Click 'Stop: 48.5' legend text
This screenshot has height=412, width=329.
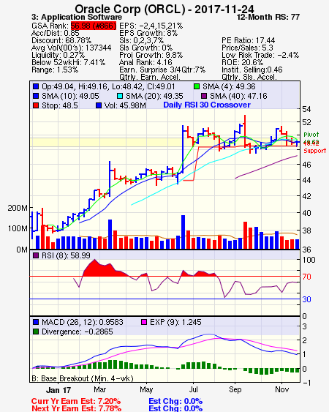(x=60, y=105)
